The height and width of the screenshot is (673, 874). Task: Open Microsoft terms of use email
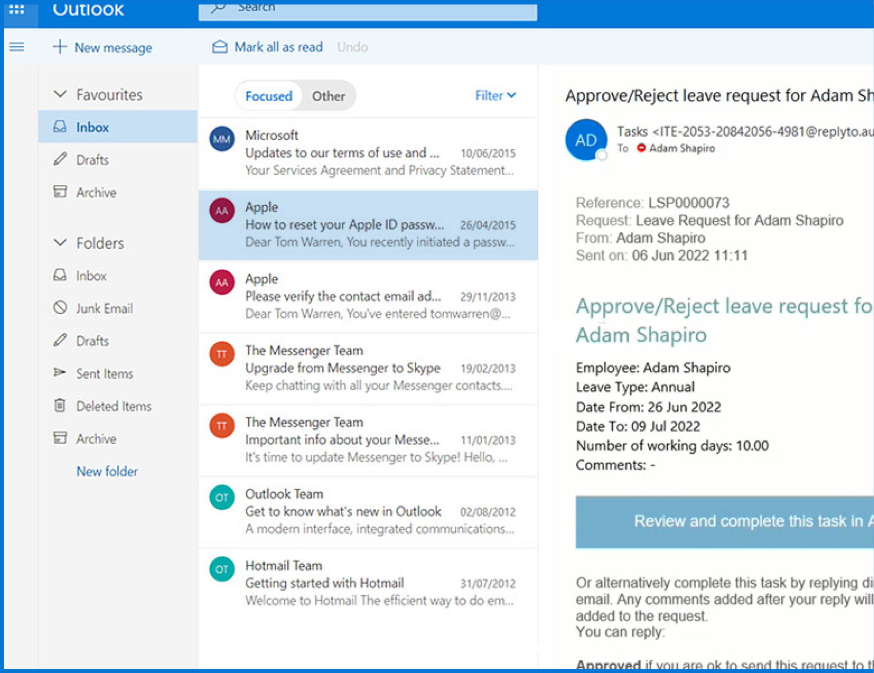368,153
